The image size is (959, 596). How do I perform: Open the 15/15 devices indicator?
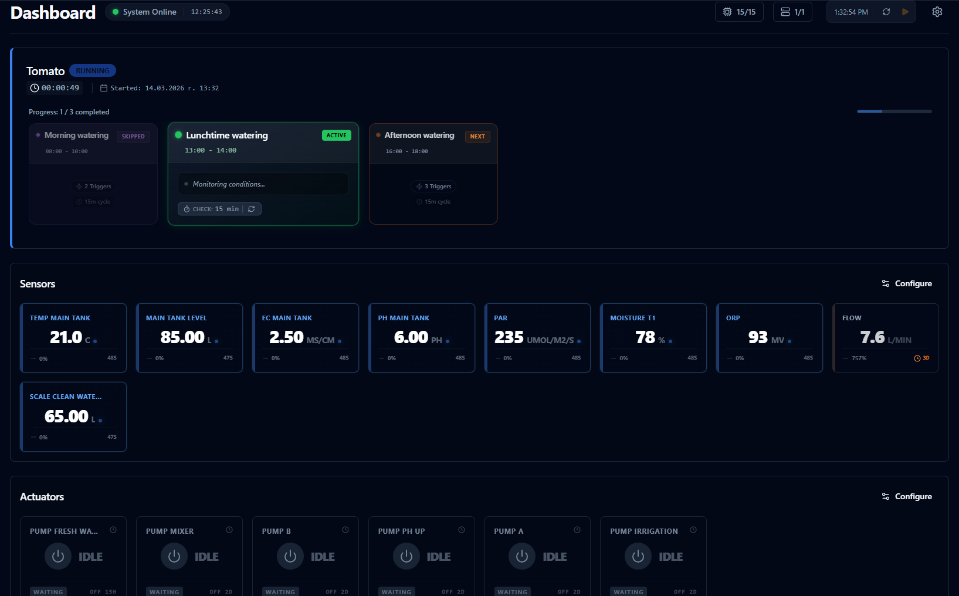pyautogui.click(x=739, y=12)
